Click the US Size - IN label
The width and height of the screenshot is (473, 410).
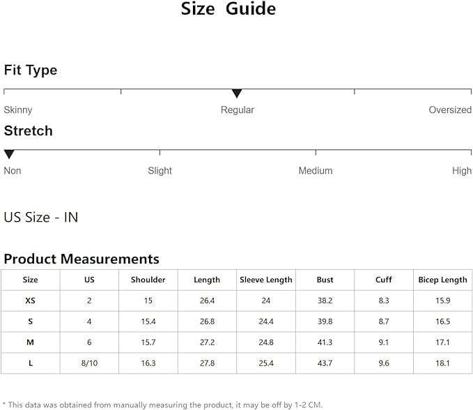tap(41, 218)
